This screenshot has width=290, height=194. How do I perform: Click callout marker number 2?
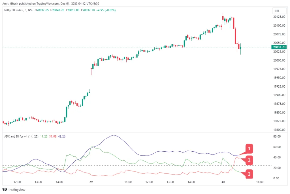click(x=249, y=161)
